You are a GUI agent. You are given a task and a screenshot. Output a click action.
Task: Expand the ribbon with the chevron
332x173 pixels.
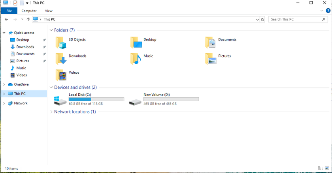point(322,11)
